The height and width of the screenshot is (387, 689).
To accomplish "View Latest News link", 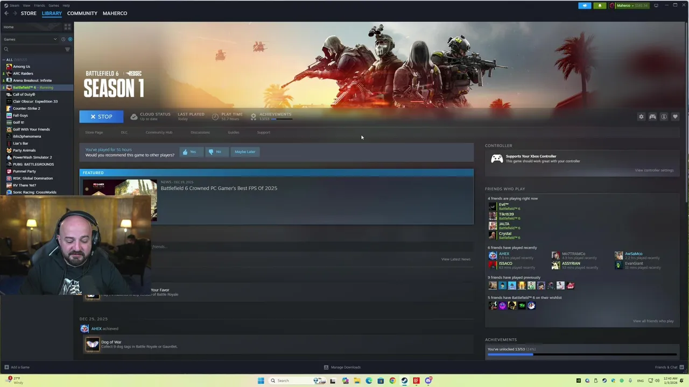I will [456, 259].
